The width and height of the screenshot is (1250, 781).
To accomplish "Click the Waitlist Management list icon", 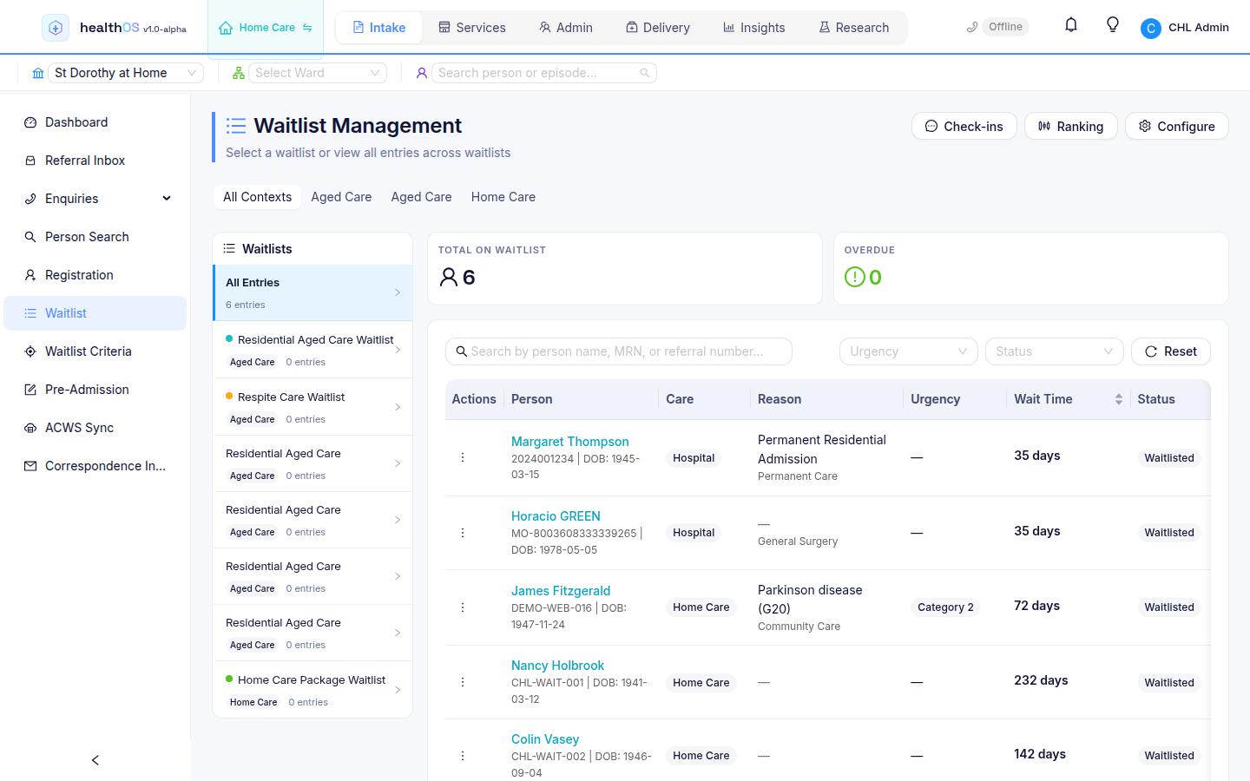I will tap(236, 126).
